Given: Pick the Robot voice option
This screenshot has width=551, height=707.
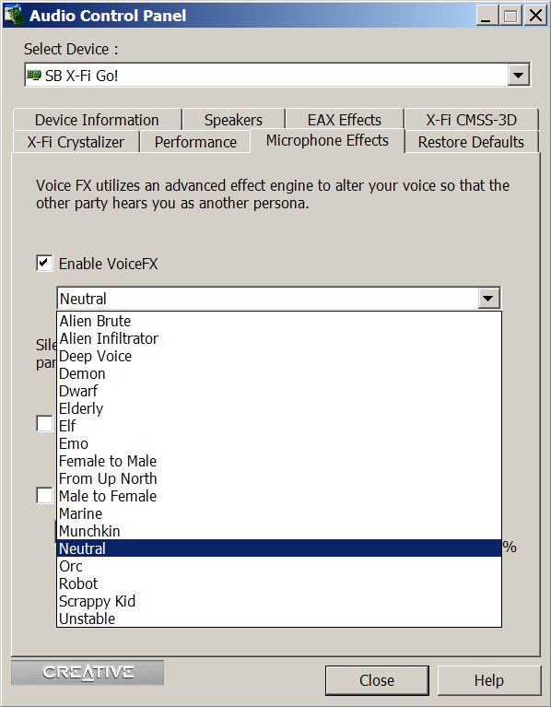Looking at the screenshot, I should [279, 583].
